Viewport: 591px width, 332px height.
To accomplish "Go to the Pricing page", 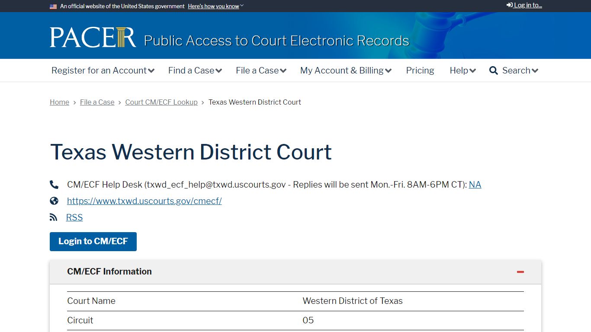I will pos(420,70).
